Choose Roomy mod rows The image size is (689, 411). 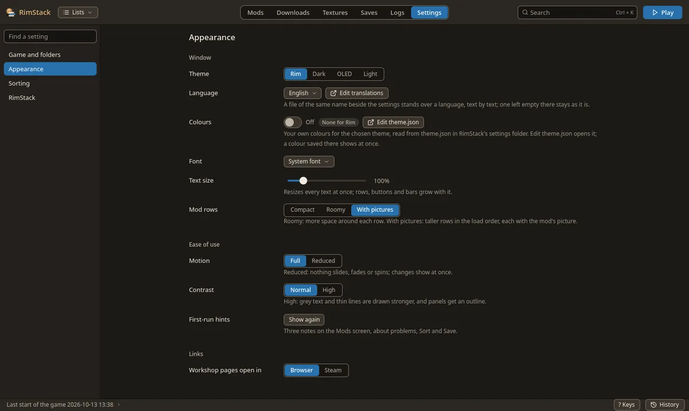336,210
